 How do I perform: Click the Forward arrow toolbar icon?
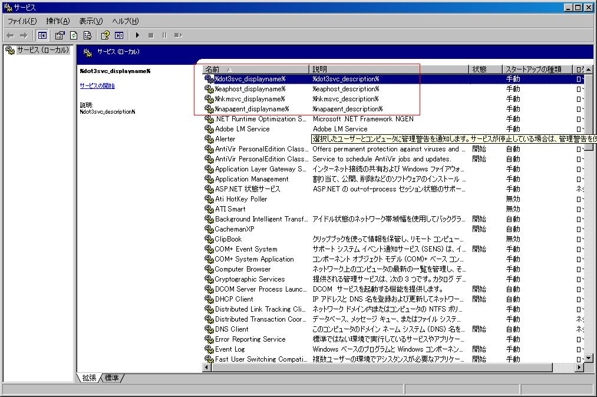click(24, 35)
